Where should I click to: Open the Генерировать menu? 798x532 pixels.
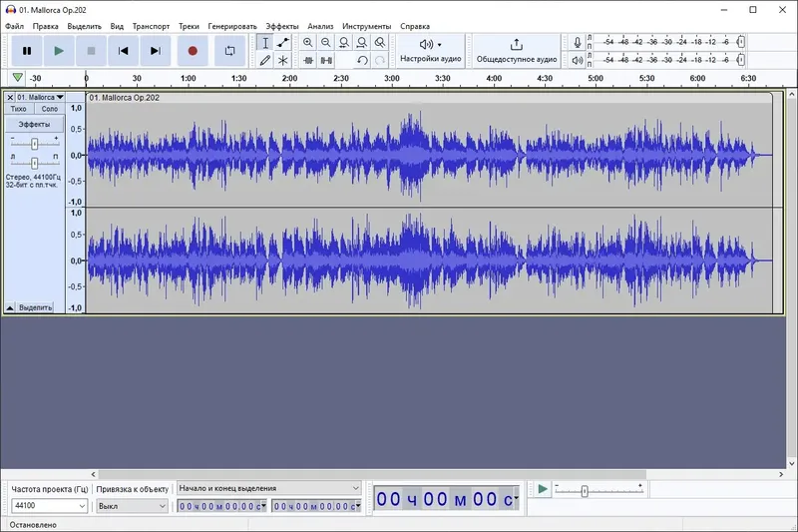click(232, 26)
